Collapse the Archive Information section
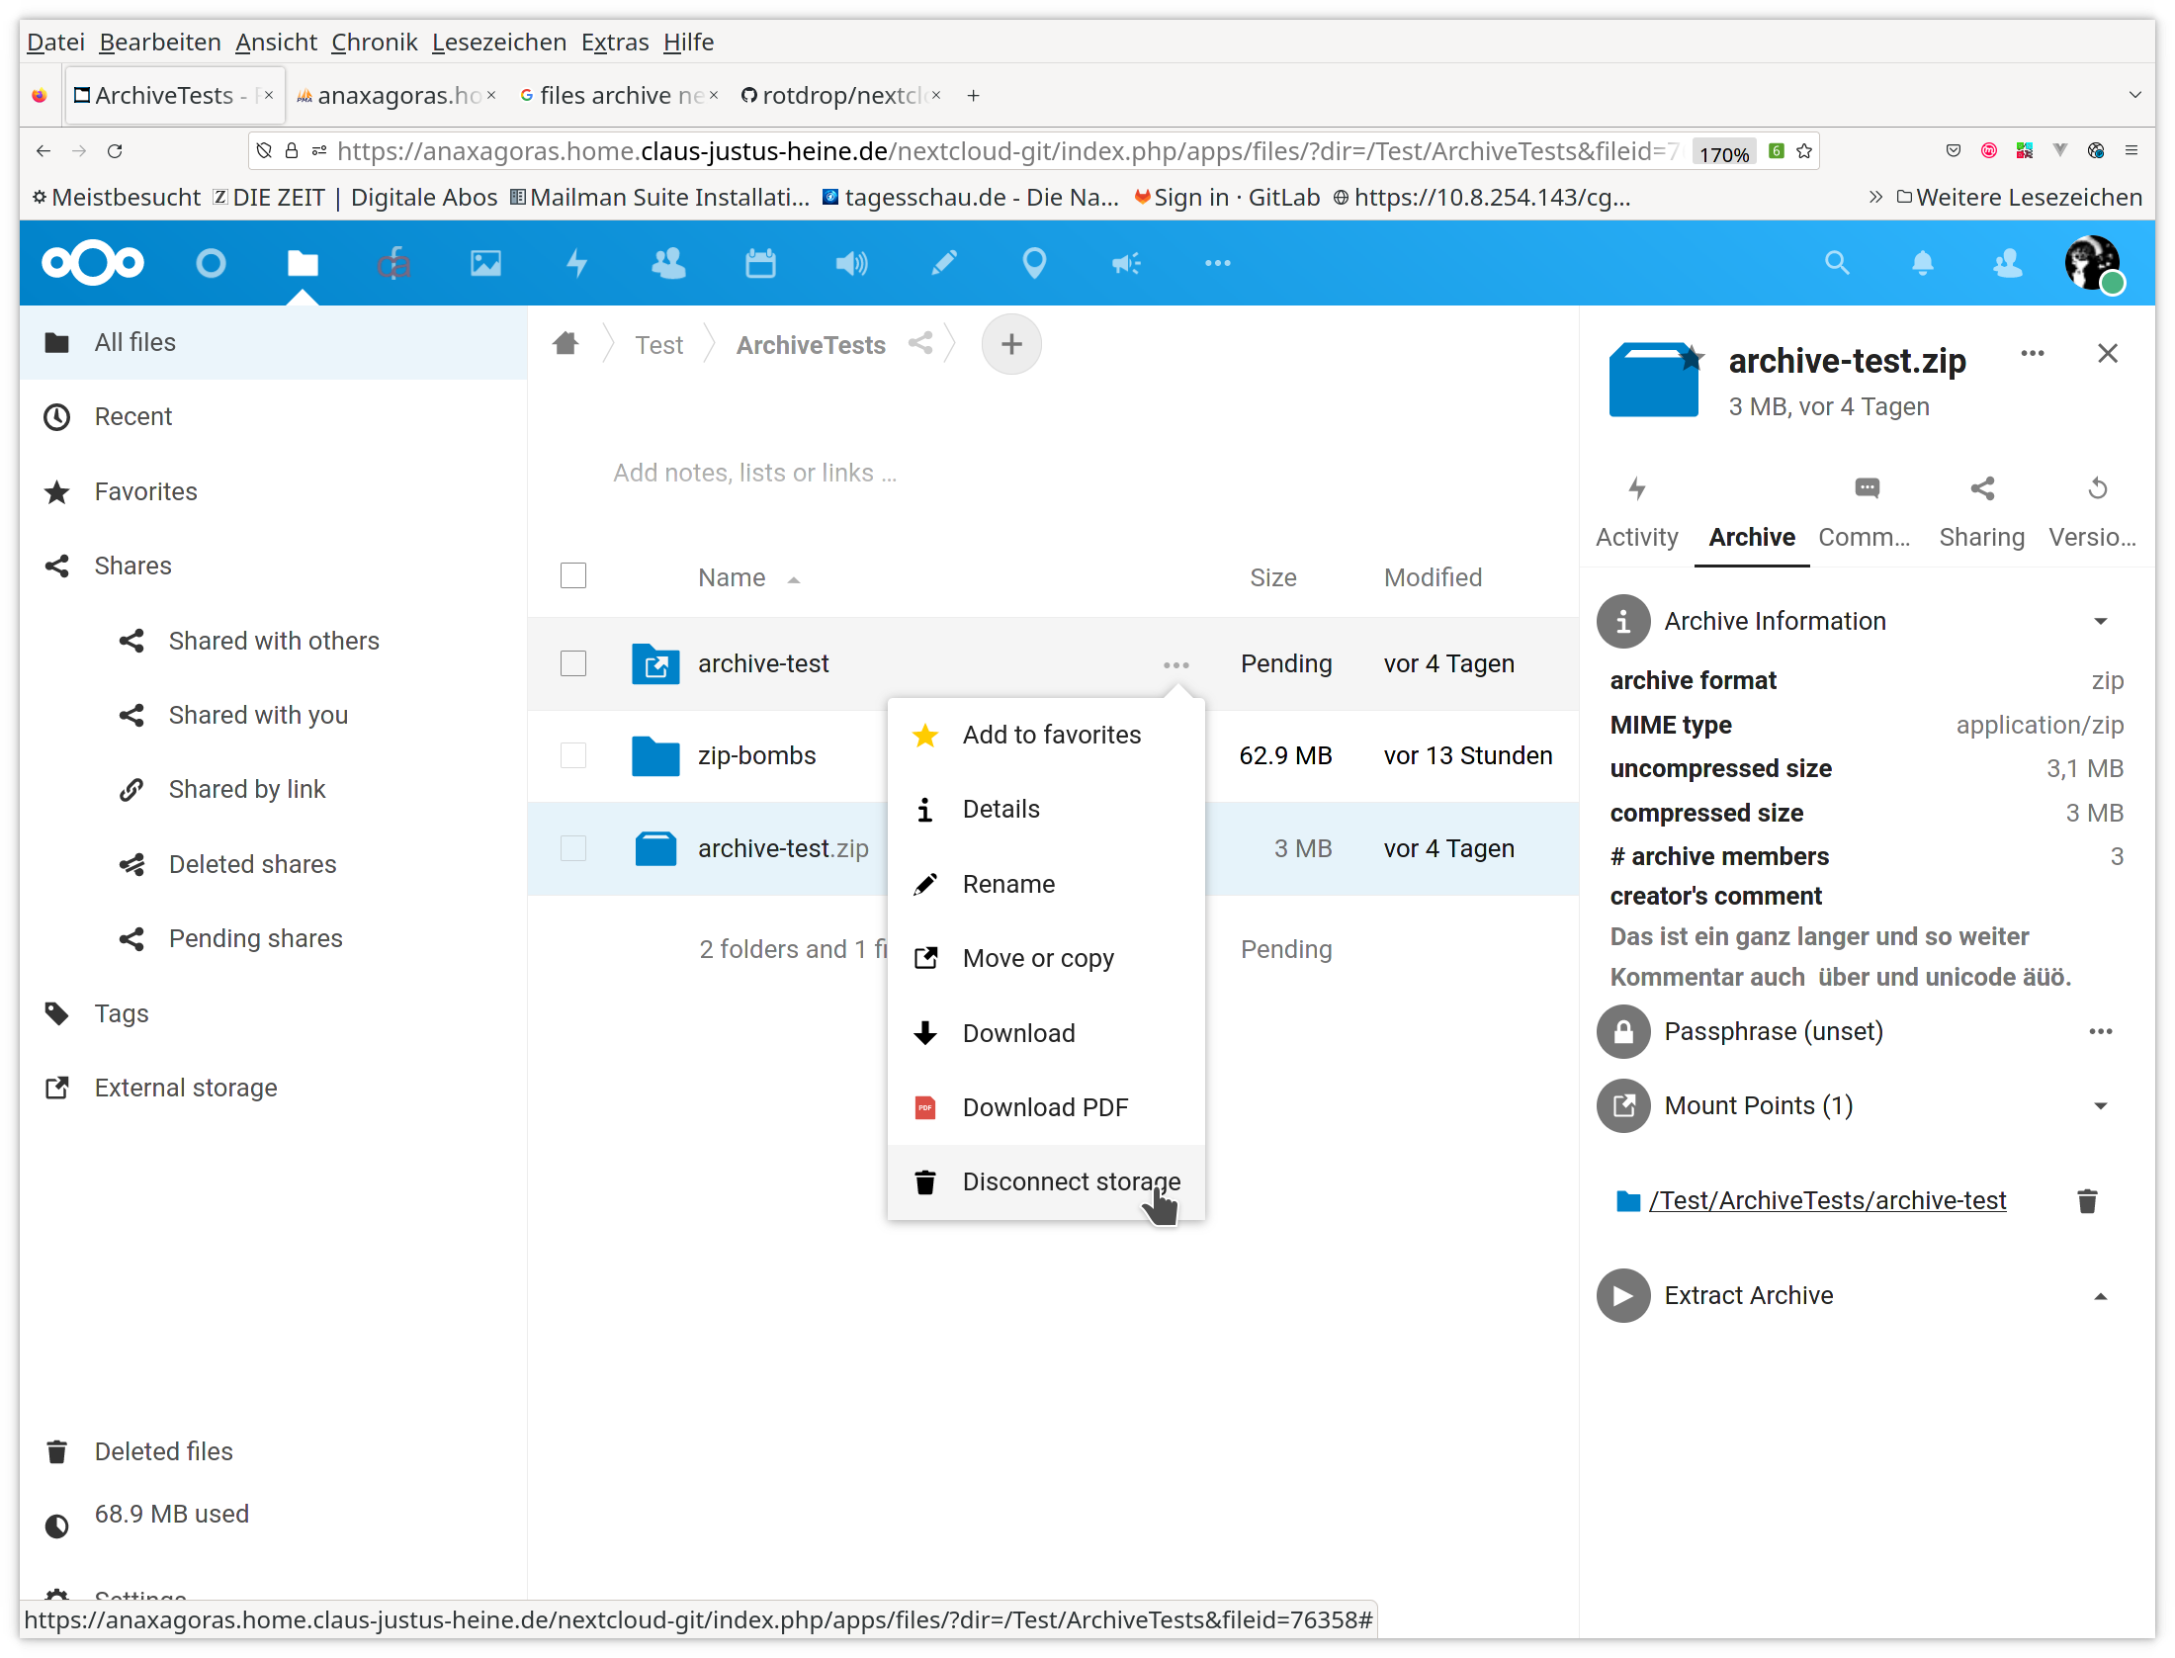This screenshot has height=1658, width=2175. (2101, 622)
